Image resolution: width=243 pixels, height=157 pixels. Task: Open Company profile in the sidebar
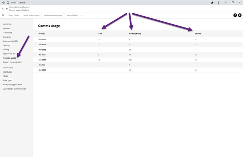click(x=11, y=41)
